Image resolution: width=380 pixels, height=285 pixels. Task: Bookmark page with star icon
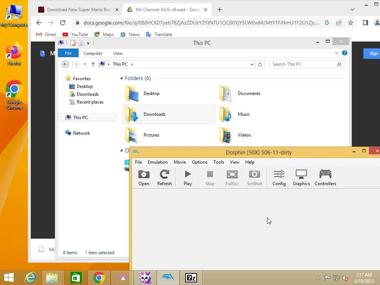[351, 23]
